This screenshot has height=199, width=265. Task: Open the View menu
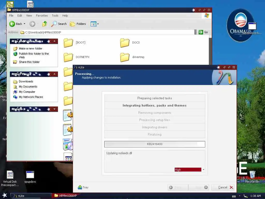point(29,16)
